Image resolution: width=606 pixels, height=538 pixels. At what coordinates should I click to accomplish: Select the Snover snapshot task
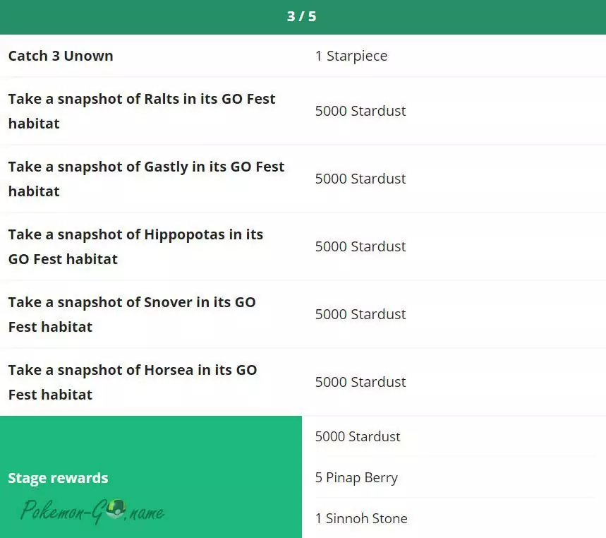point(132,314)
